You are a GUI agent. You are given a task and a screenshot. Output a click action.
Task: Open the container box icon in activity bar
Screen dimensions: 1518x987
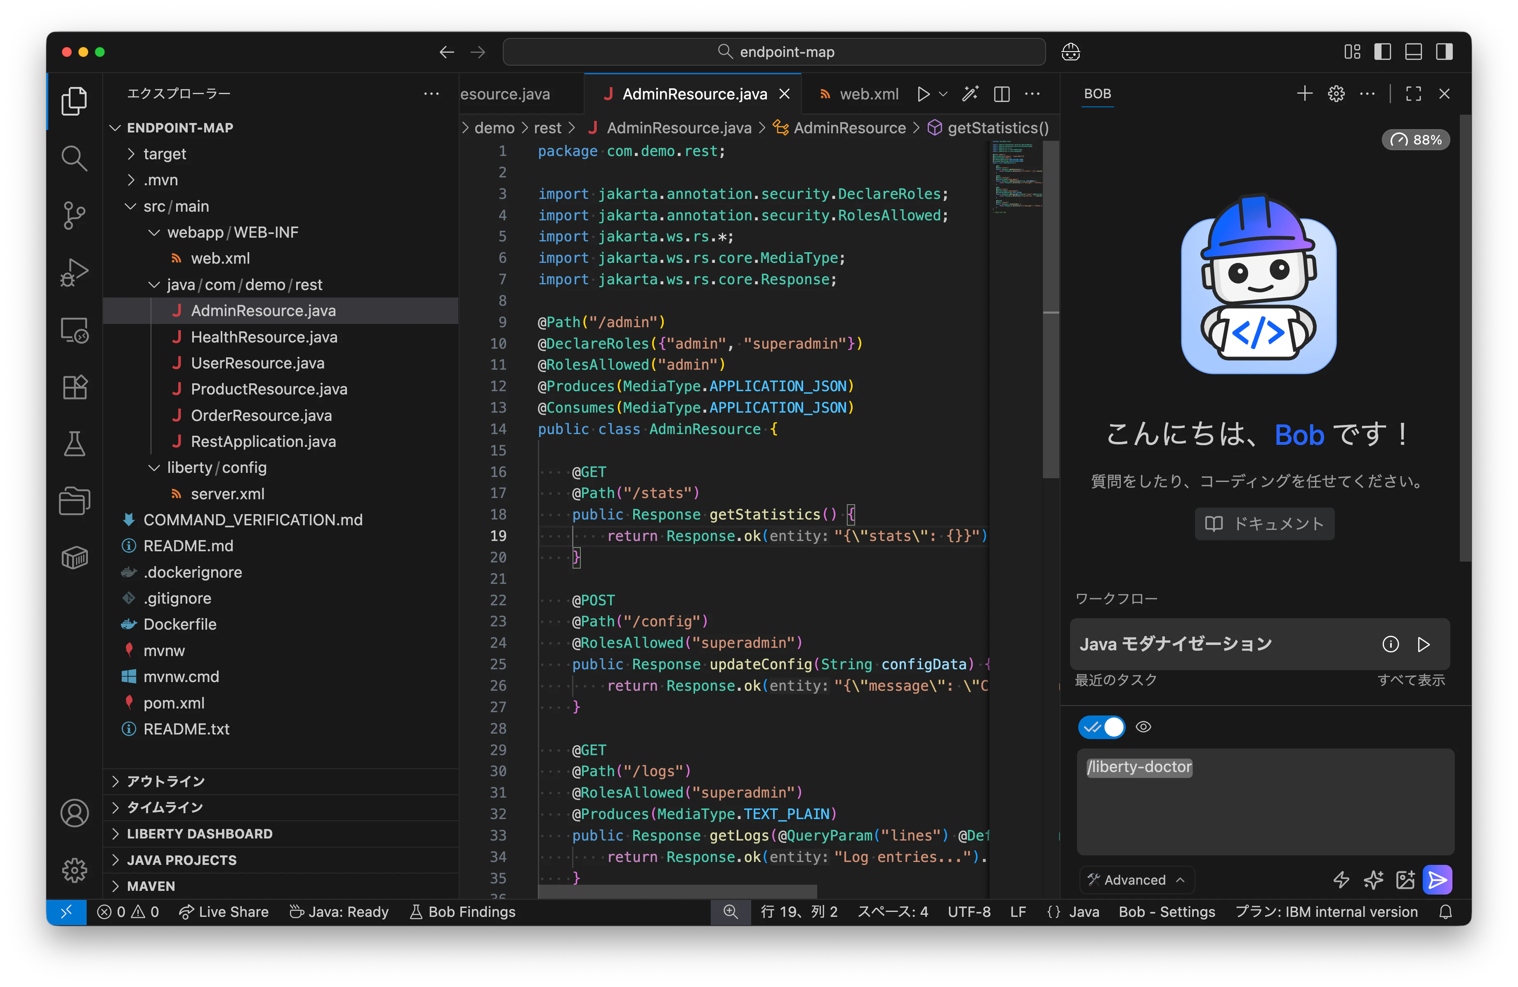(74, 558)
